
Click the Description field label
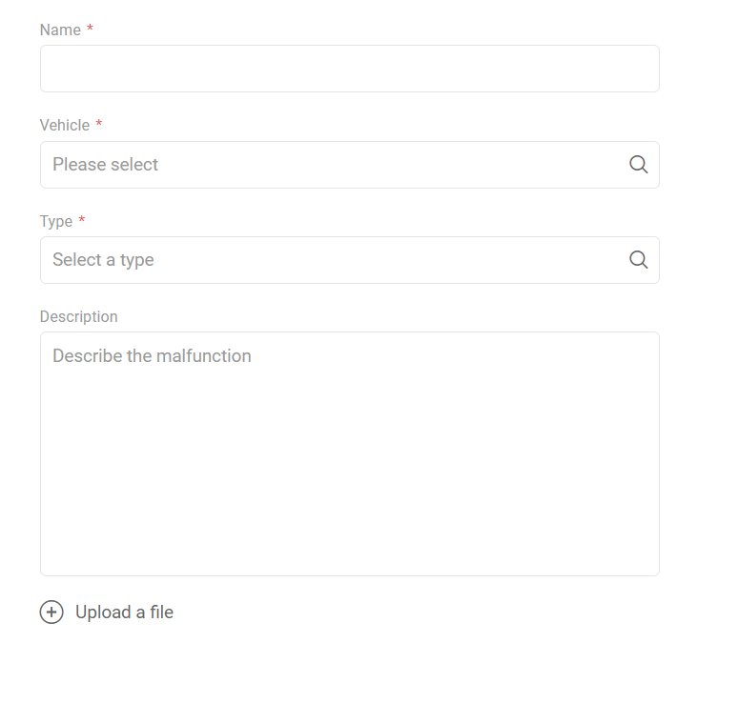(79, 317)
